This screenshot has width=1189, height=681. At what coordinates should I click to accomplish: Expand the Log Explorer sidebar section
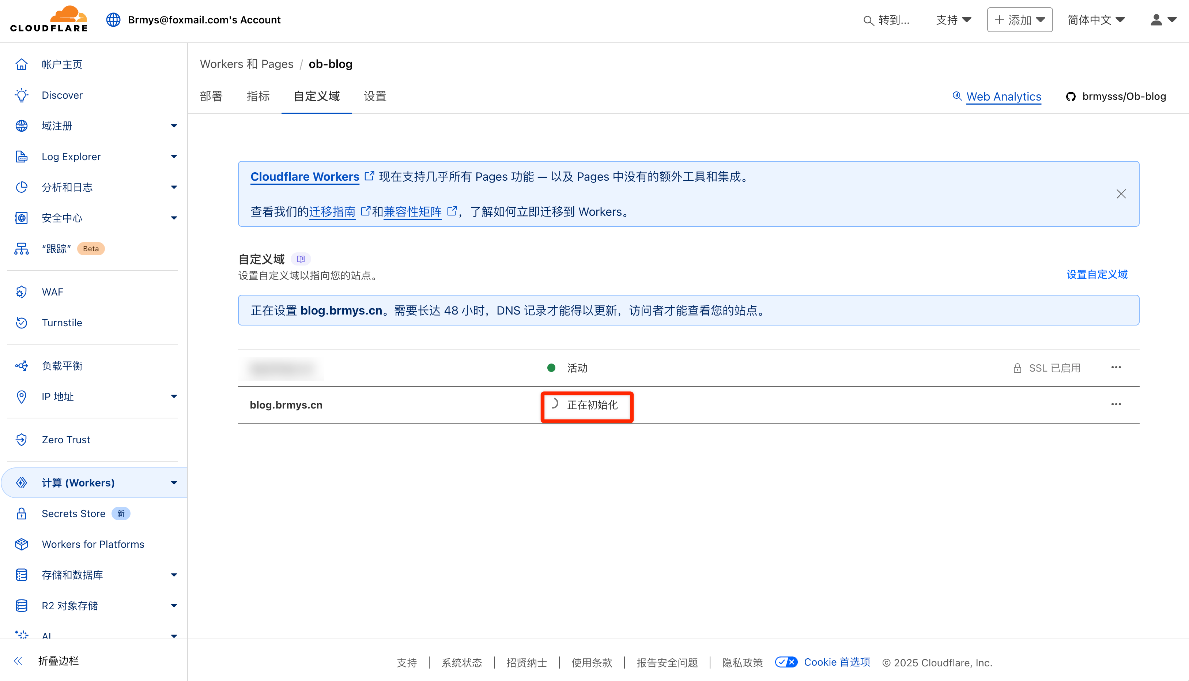pyautogui.click(x=174, y=157)
